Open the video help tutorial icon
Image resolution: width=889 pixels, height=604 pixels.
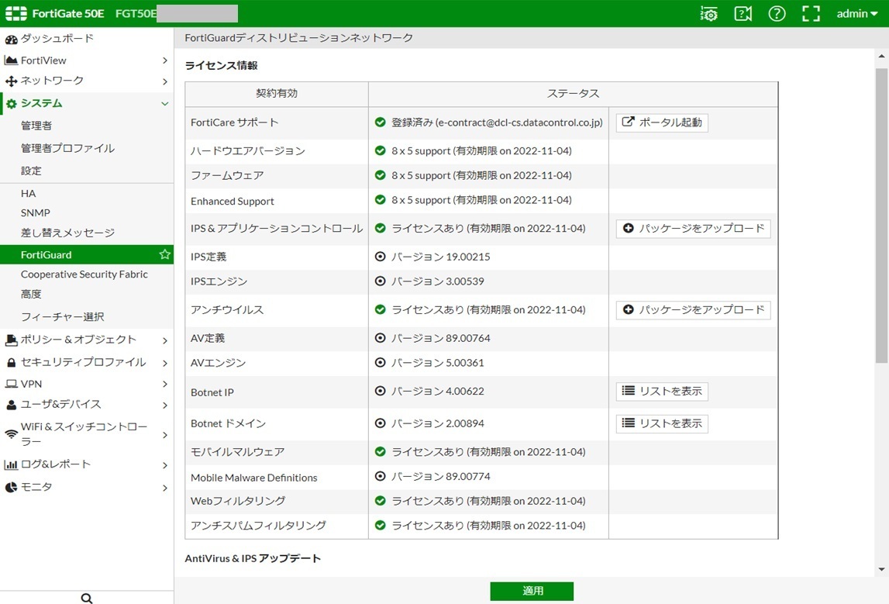coord(743,14)
